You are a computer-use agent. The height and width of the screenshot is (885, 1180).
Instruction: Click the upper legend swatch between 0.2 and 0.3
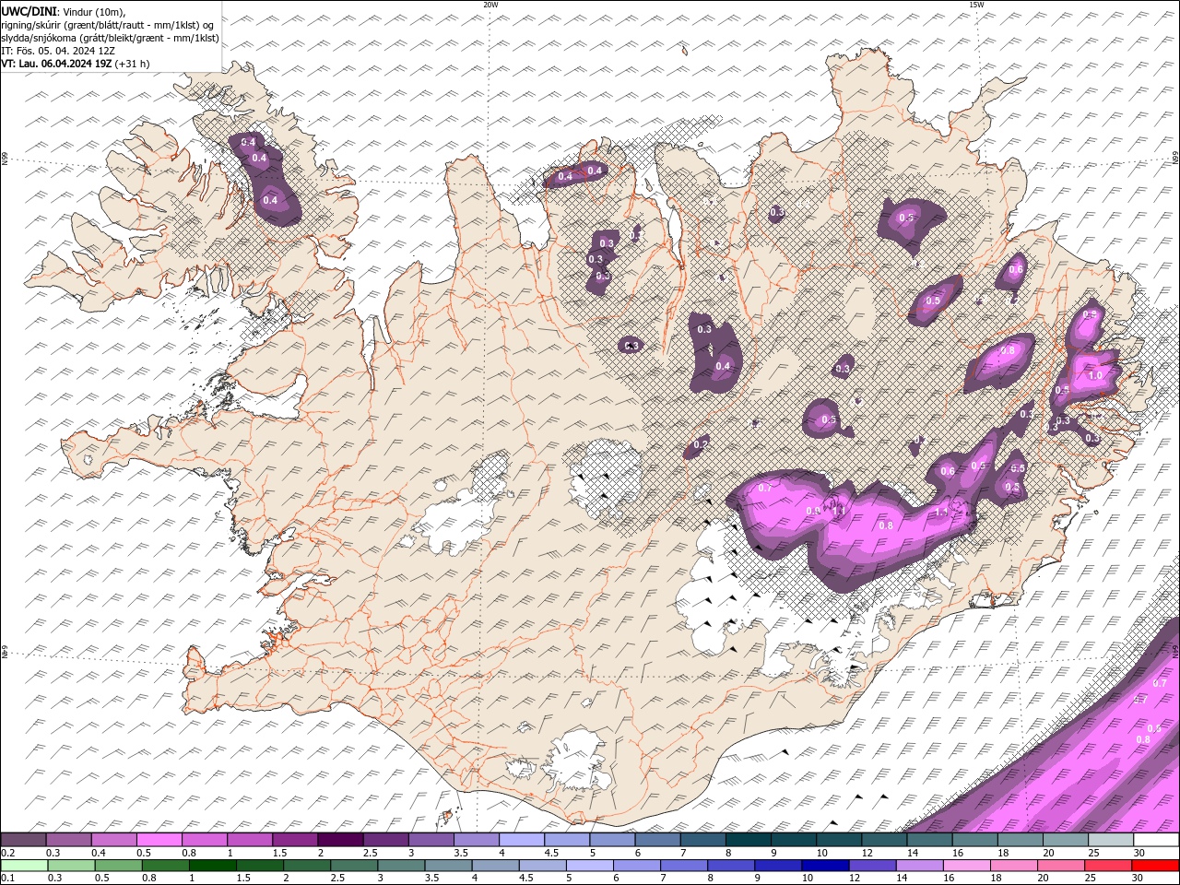[x=23, y=840]
